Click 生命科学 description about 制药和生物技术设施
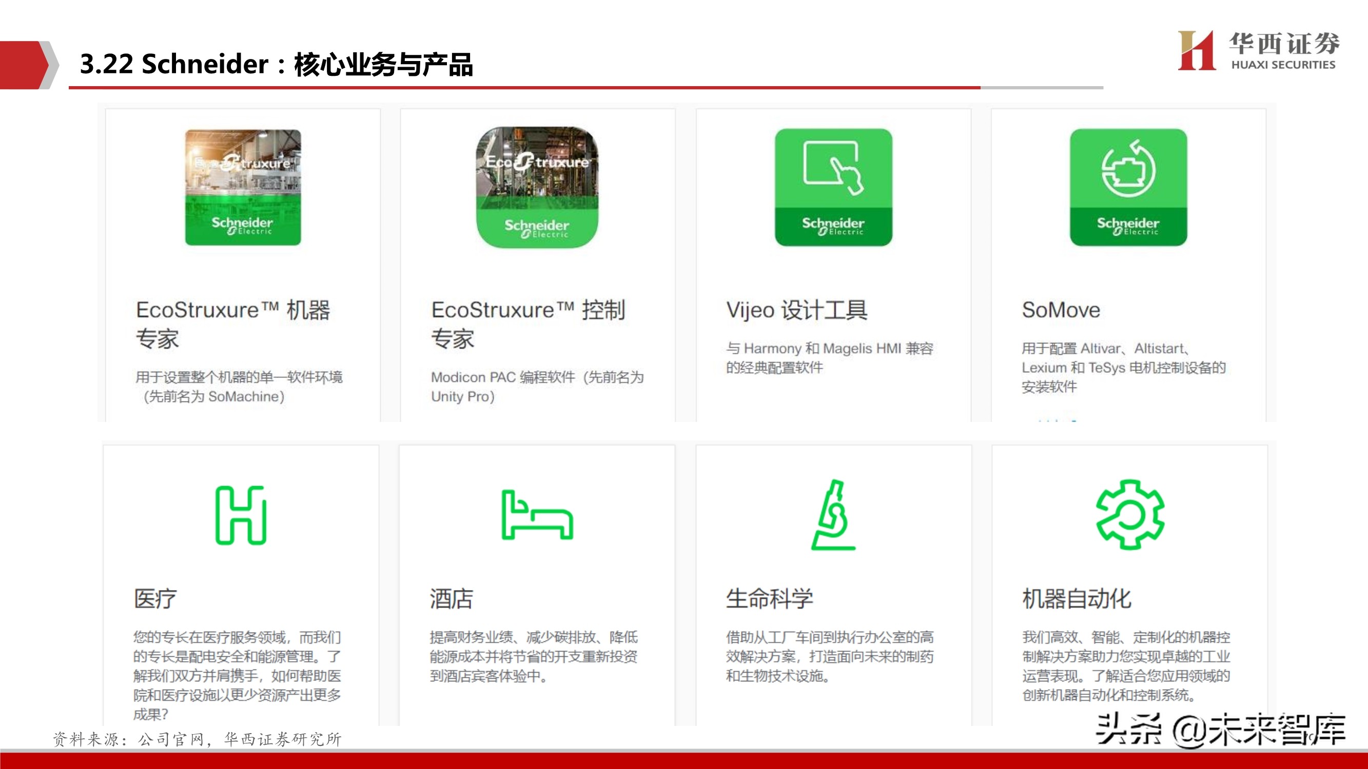The image size is (1368, 769). (830, 657)
